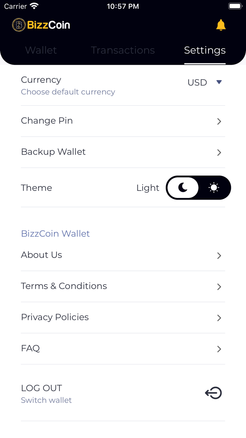The width and height of the screenshot is (246, 438).
Task: Tap LOG OUT to switch wallet
Action: pyautogui.click(x=41, y=388)
